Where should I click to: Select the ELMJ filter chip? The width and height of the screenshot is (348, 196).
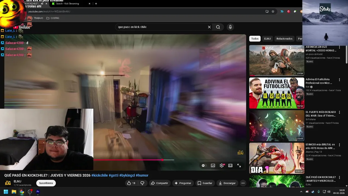(268, 39)
